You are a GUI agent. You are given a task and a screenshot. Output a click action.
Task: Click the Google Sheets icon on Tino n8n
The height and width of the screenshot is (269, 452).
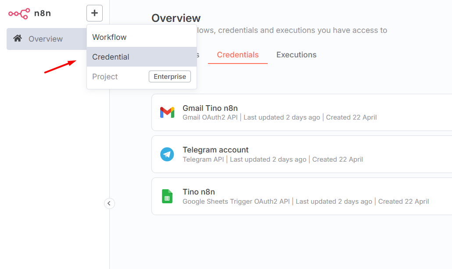(x=167, y=196)
